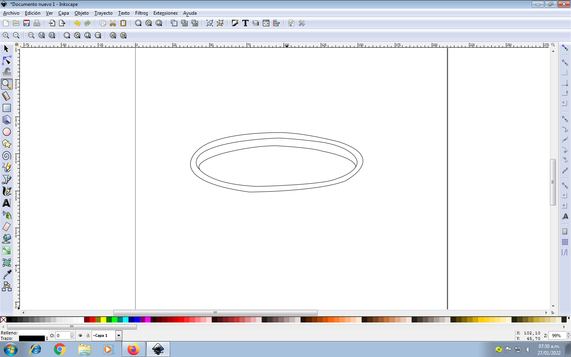Toggle lock for current layer
The width and height of the screenshot is (571, 357).
coord(88,336)
